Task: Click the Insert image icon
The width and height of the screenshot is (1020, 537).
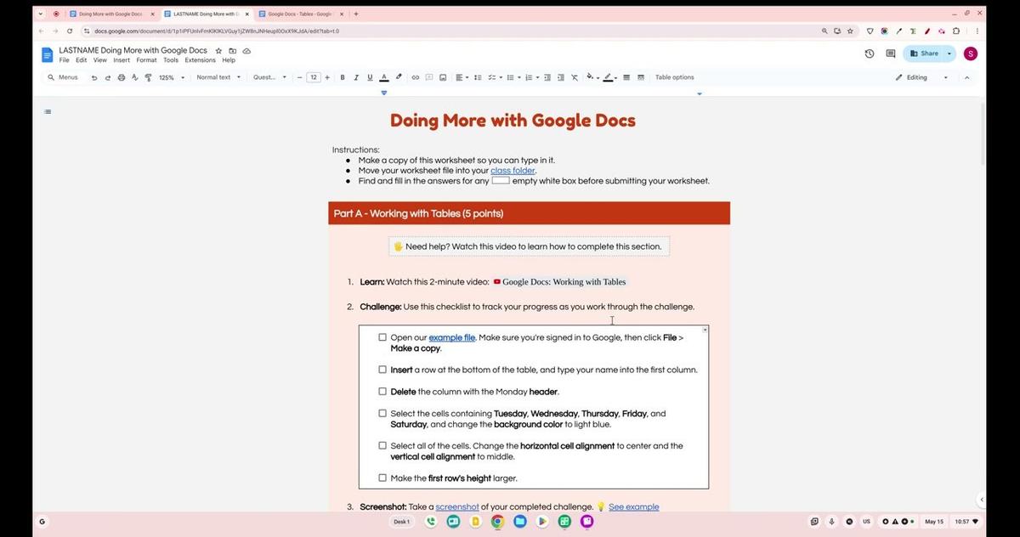Action: (443, 77)
